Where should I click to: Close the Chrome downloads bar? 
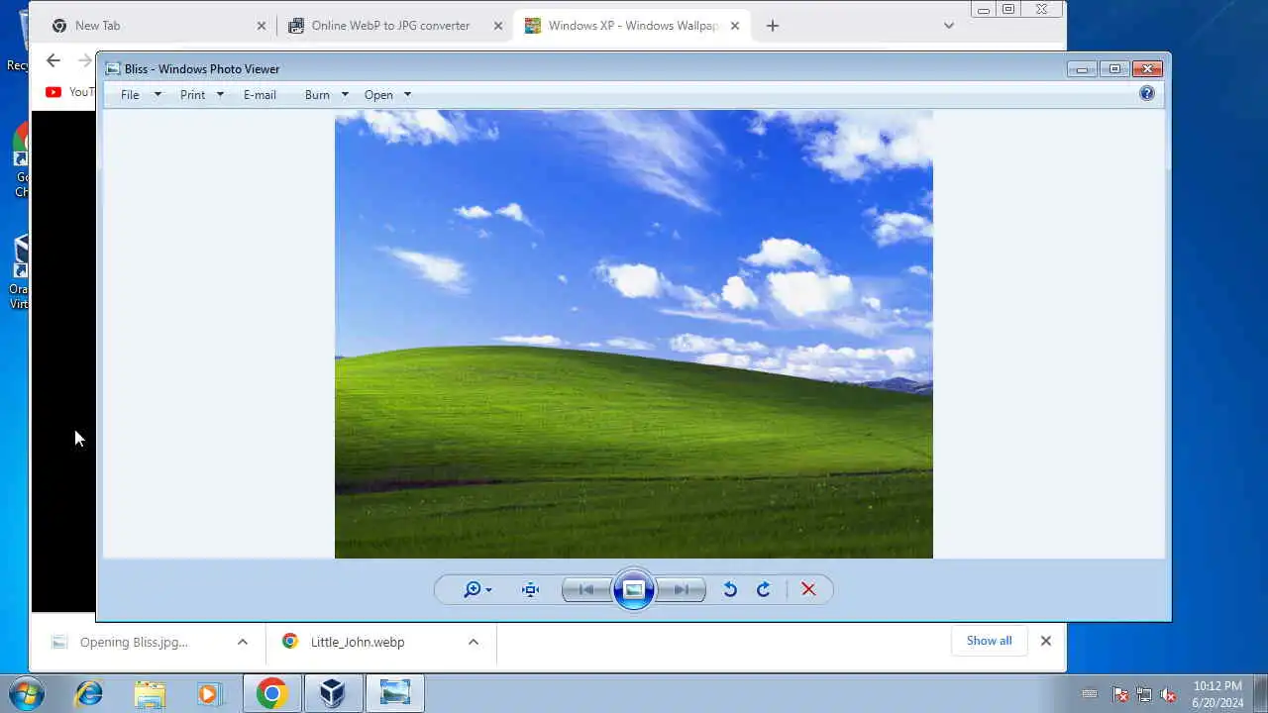pos(1045,641)
